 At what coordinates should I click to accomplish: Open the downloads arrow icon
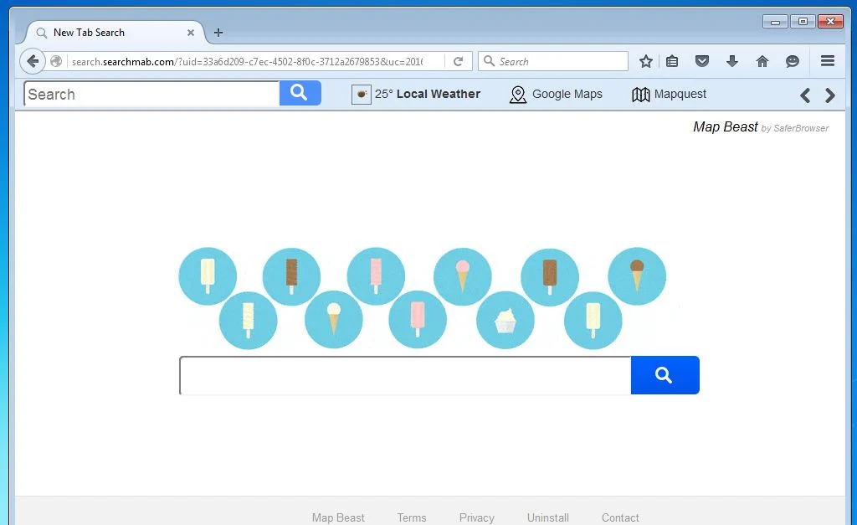(732, 61)
